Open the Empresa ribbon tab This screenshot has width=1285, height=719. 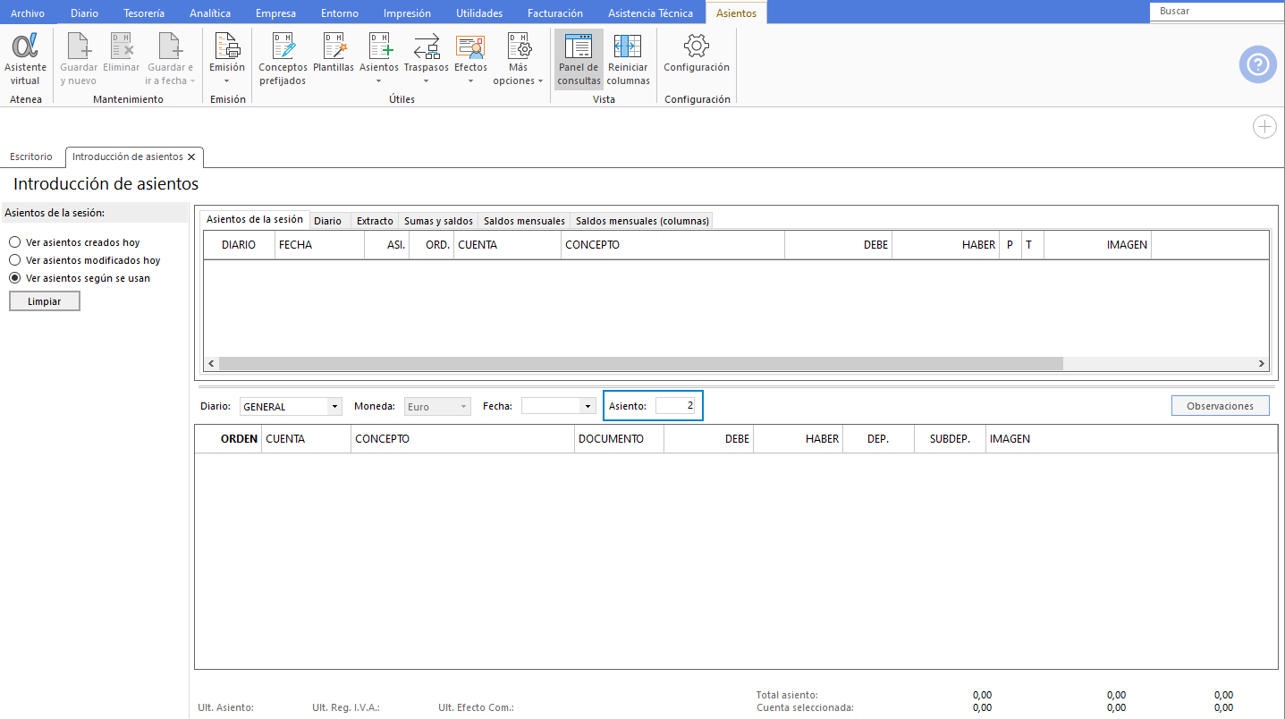point(275,13)
